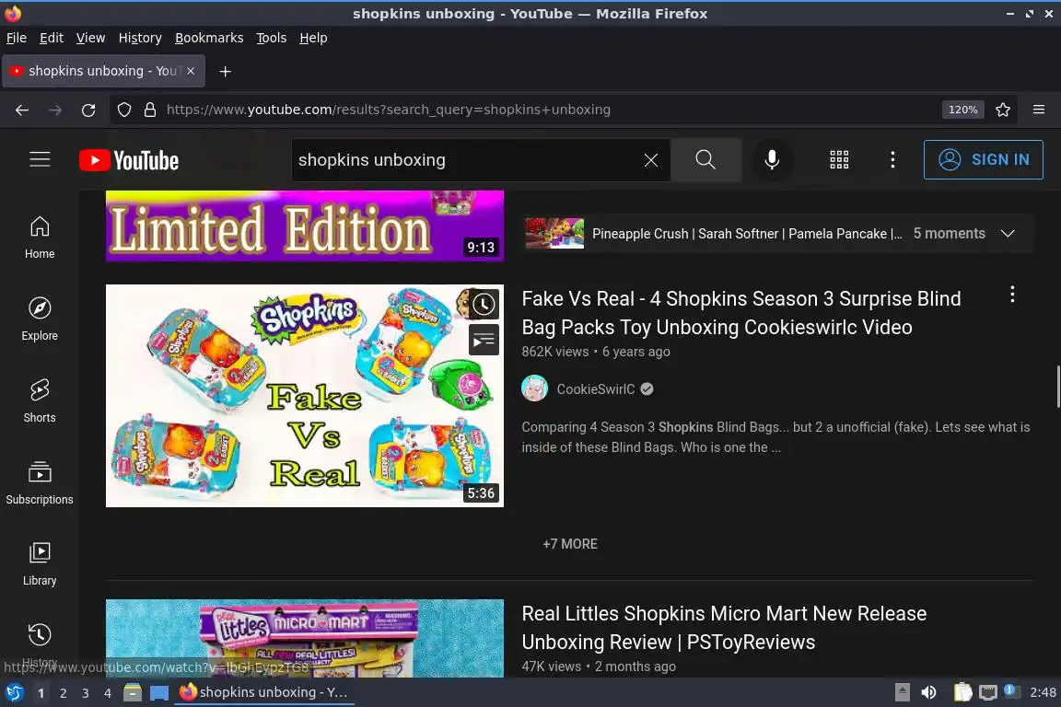Open Real Littles Micro Mart thumbnail

tap(305, 638)
